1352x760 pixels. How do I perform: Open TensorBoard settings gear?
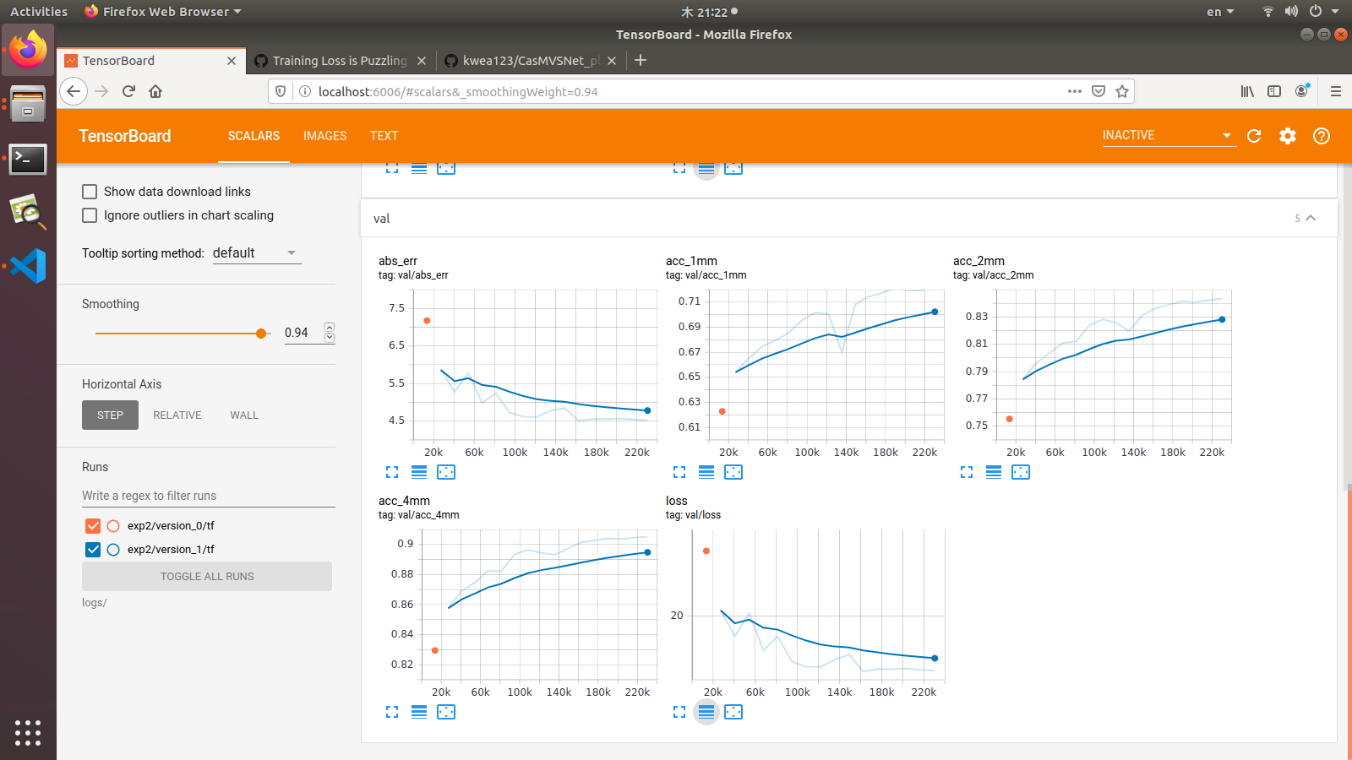coord(1288,136)
